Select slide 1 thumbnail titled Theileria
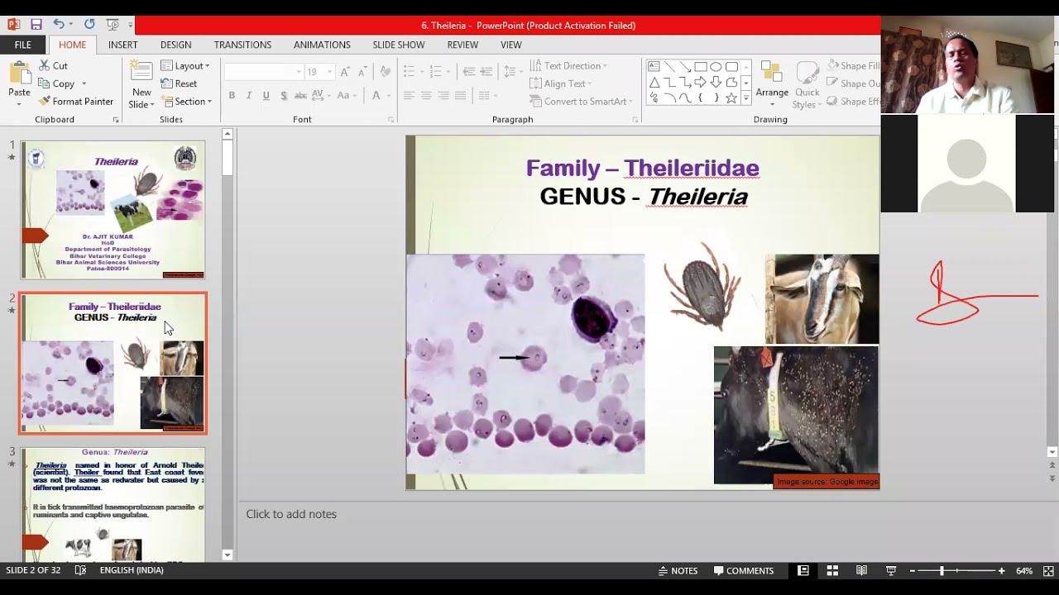The width and height of the screenshot is (1059, 595). pyautogui.click(x=113, y=210)
